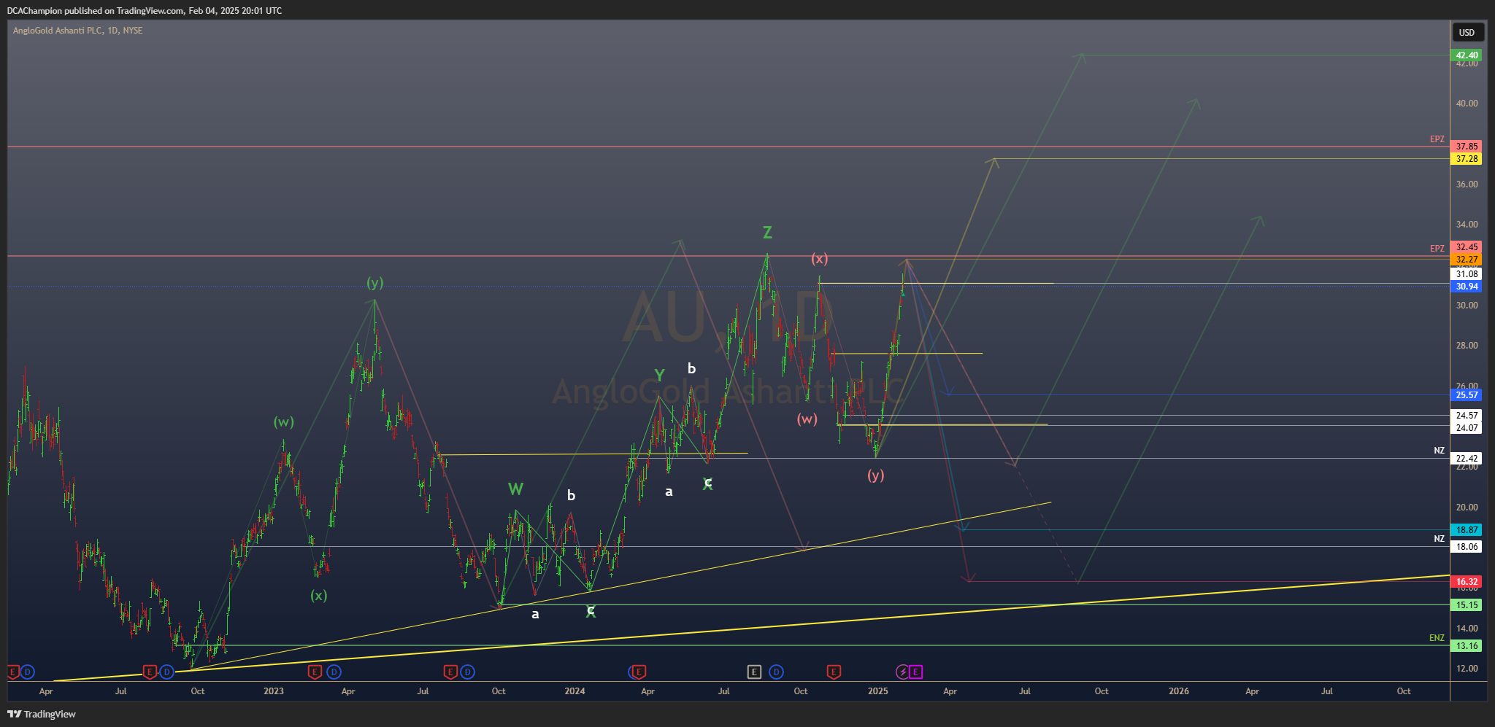Click the green 13.16 price label

click(1467, 646)
